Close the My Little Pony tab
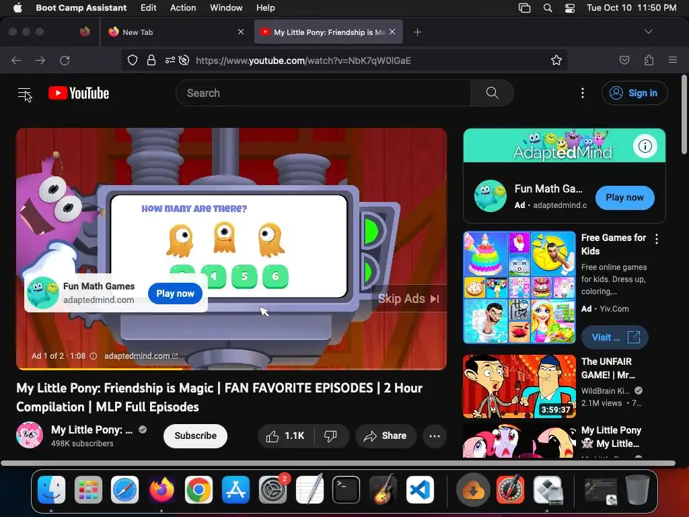 tap(392, 32)
